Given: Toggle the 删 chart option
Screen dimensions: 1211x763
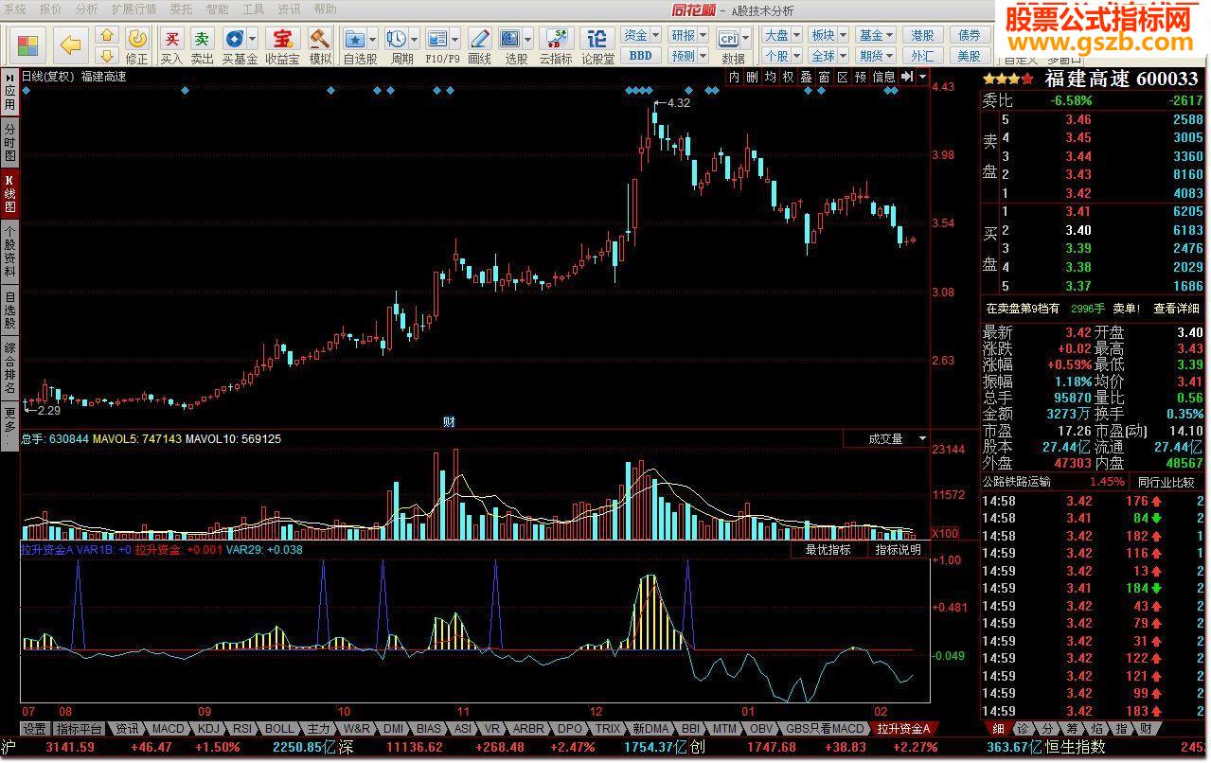Looking at the screenshot, I should click(752, 78).
